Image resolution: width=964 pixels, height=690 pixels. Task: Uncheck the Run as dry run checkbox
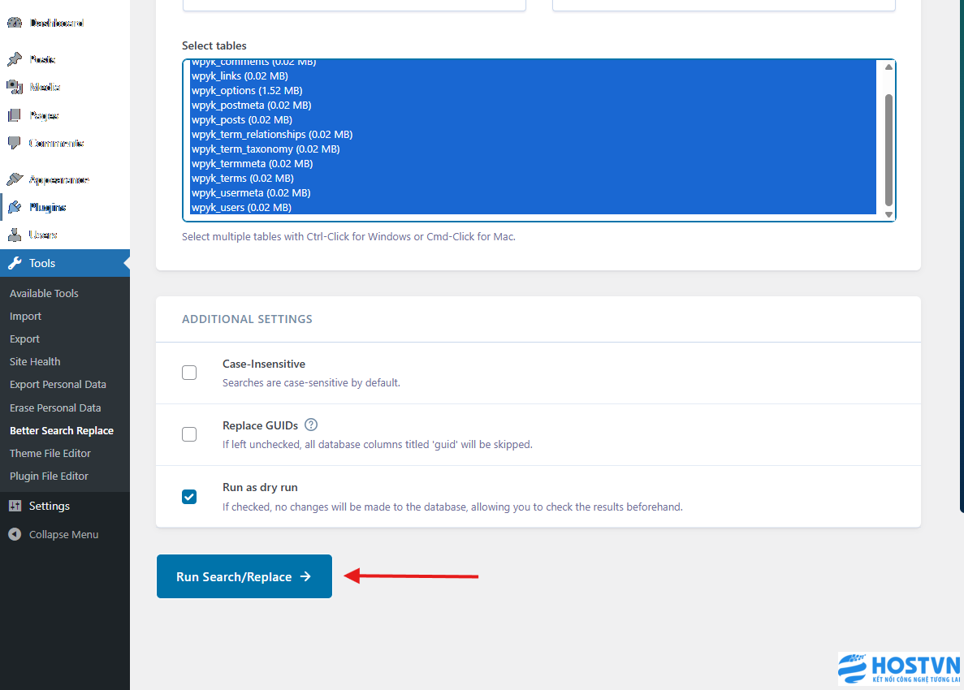coord(189,497)
